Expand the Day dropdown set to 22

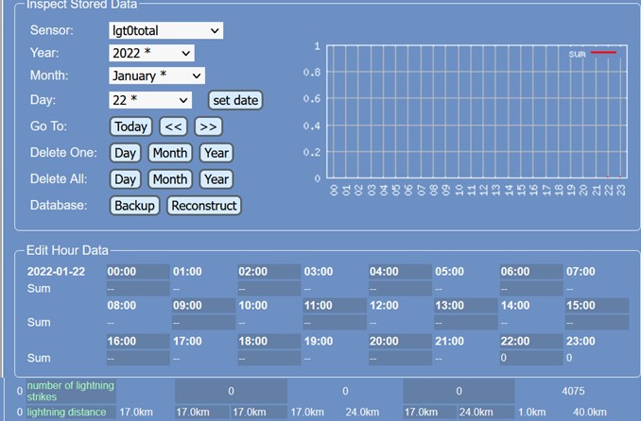click(x=150, y=100)
